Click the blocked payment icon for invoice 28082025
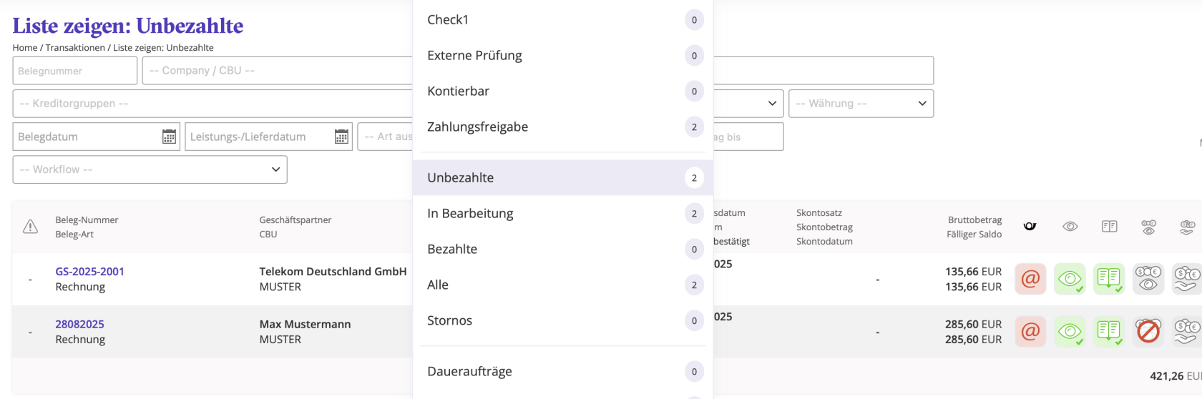Viewport: 1202px width, 399px height. (1148, 332)
